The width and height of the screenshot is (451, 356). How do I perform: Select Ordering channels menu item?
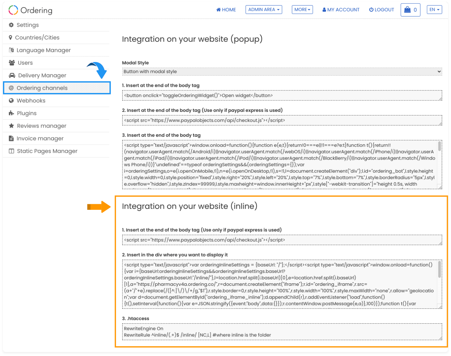[57, 88]
